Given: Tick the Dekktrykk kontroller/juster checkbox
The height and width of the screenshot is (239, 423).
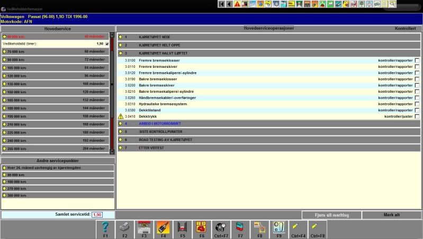Looking at the screenshot, I should coord(417,116).
